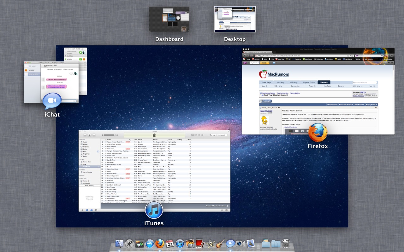Viewport: 404px width, 252px height.
Task: Click the iCal calendar icon in Dock
Action: pos(170,243)
